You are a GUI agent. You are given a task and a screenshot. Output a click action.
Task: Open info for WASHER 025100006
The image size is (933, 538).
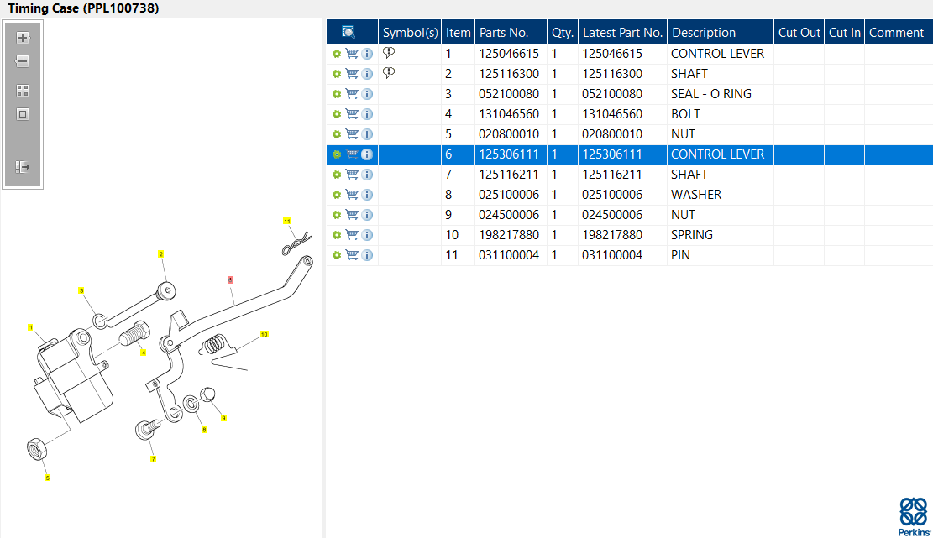367,195
